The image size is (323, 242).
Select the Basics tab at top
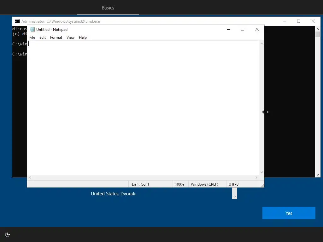[x=108, y=8]
